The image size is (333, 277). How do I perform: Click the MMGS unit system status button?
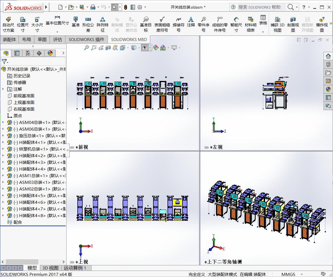click(288, 274)
